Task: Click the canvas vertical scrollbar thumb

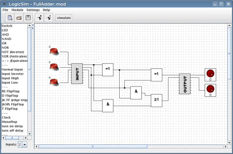Action: coord(229,53)
